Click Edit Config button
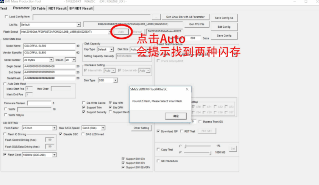The height and width of the screenshot is (185, 319). (224, 27)
